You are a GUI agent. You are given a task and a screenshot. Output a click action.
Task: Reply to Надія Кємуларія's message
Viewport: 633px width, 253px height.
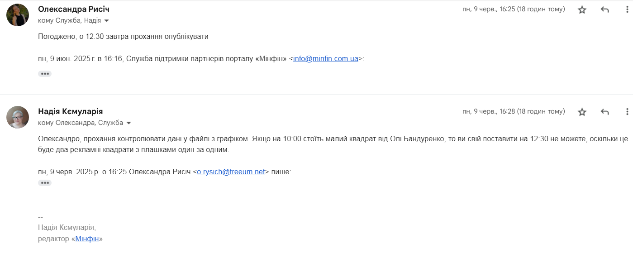(x=605, y=112)
